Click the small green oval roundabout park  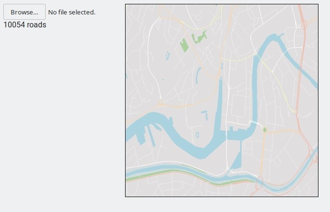click(x=265, y=130)
